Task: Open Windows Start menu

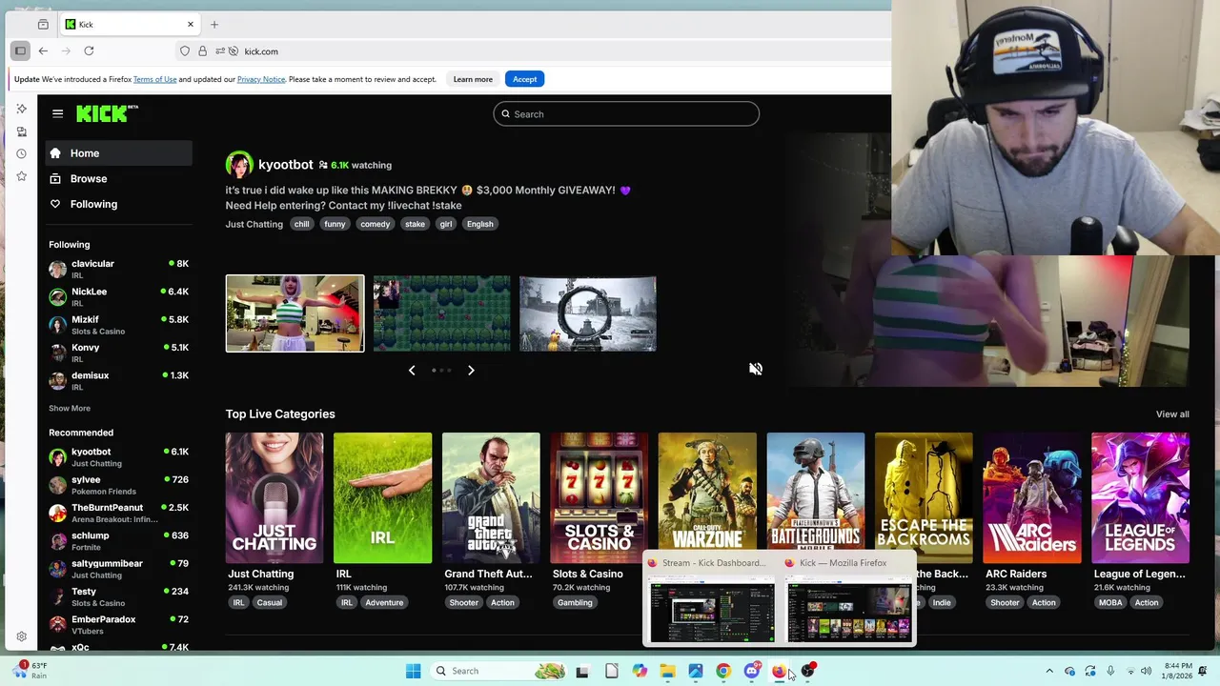Action: tap(413, 671)
